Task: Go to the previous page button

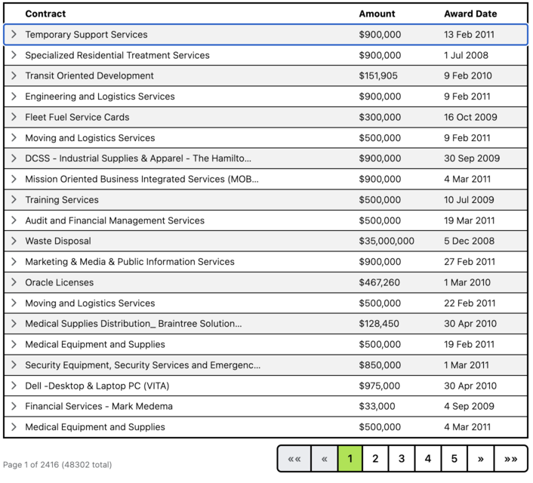Action: coord(325,459)
